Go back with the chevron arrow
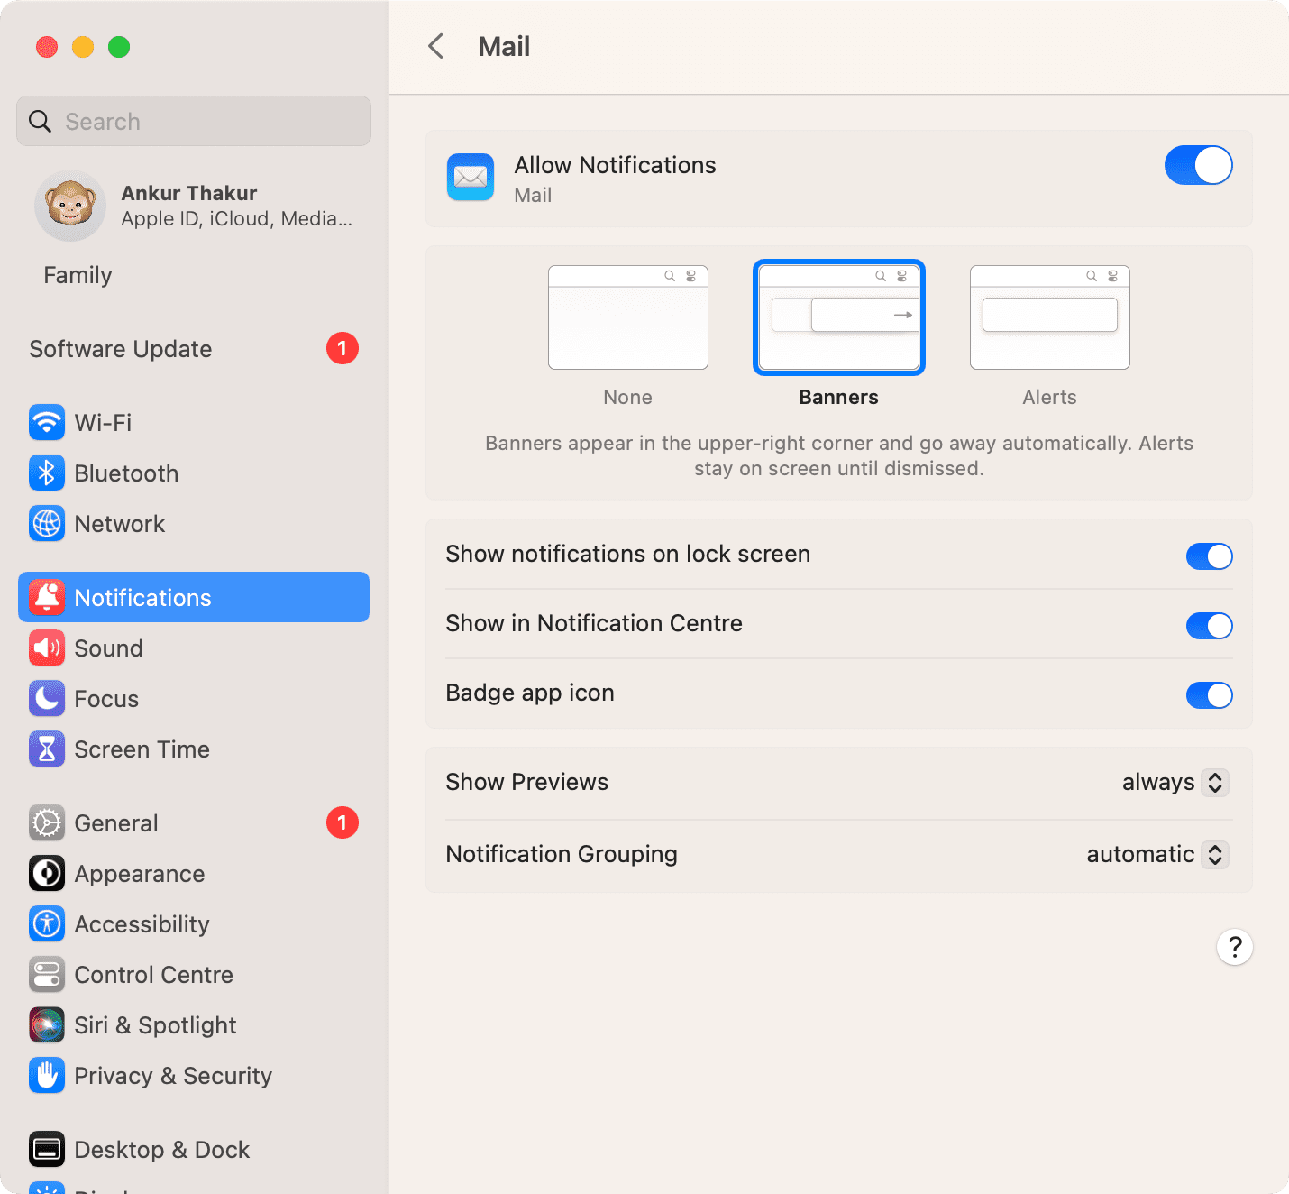Image resolution: width=1289 pixels, height=1194 pixels. click(436, 46)
